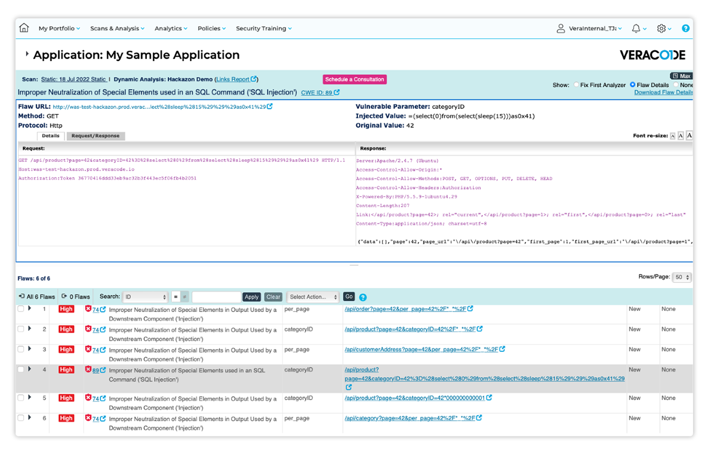
Task: Open the Analytics menu
Action: pos(171,29)
